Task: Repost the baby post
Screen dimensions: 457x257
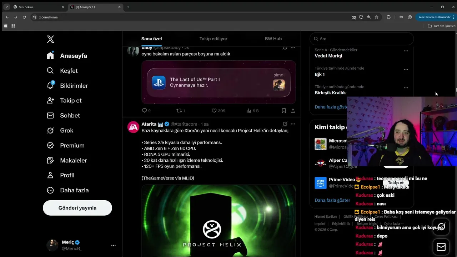Action: point(179,111)
